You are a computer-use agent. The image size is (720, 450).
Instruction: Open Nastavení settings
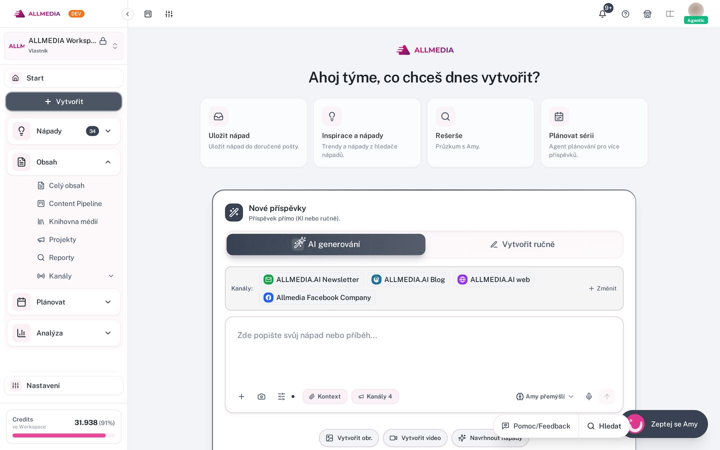pyautogui.click(x=63, y=385)
